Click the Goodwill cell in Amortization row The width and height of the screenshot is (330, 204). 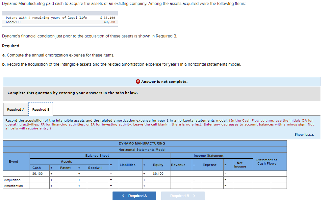click(98, 186)
